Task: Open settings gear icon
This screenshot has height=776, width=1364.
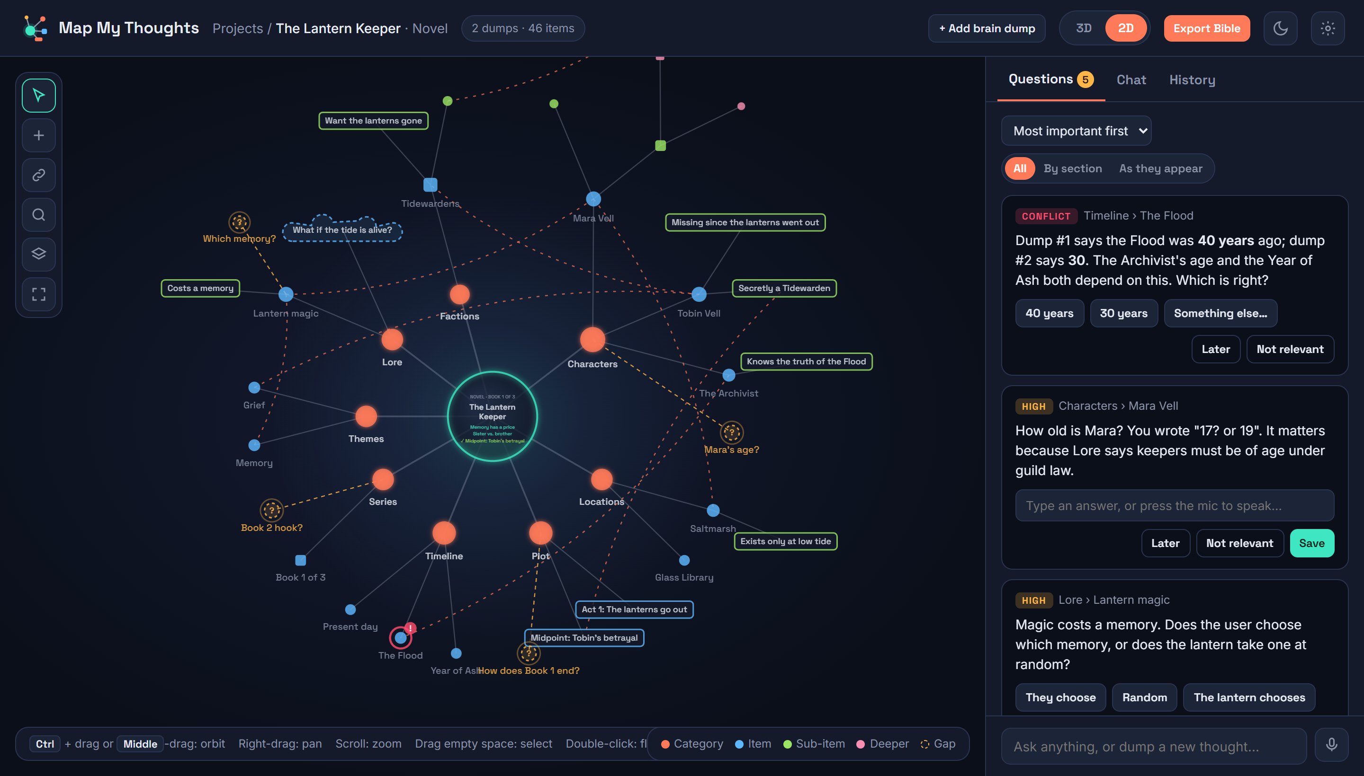Action: [1328, 28]
